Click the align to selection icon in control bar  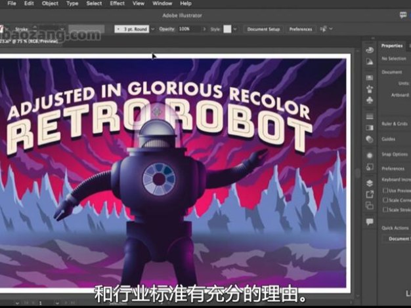[323, 29]
